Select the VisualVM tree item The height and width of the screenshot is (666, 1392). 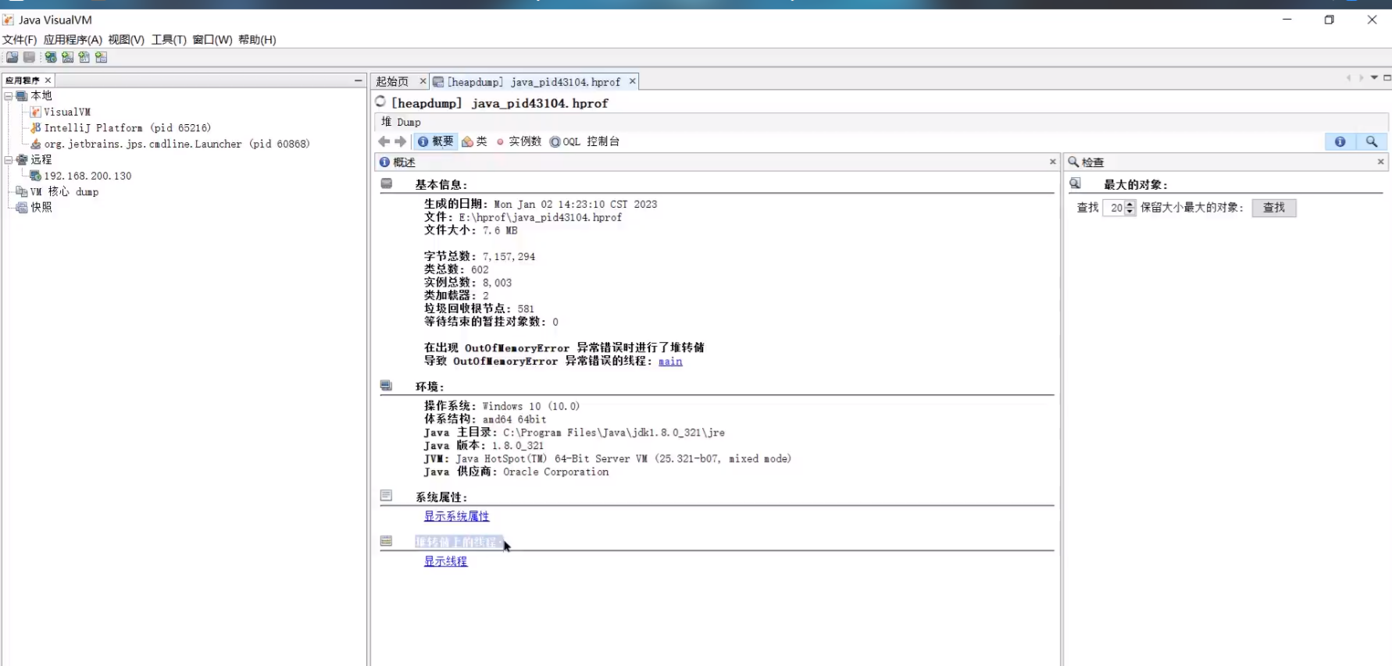pos(66,112)
